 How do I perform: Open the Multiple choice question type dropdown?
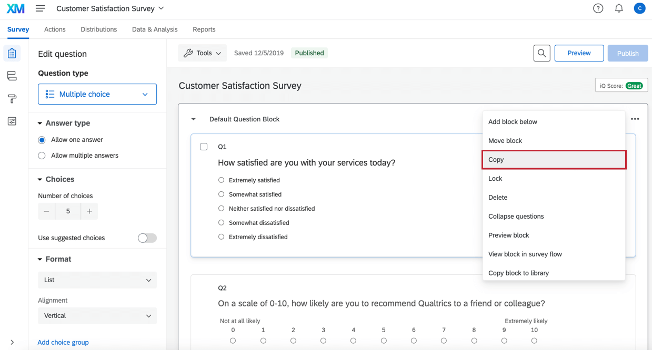coord(97,94)
